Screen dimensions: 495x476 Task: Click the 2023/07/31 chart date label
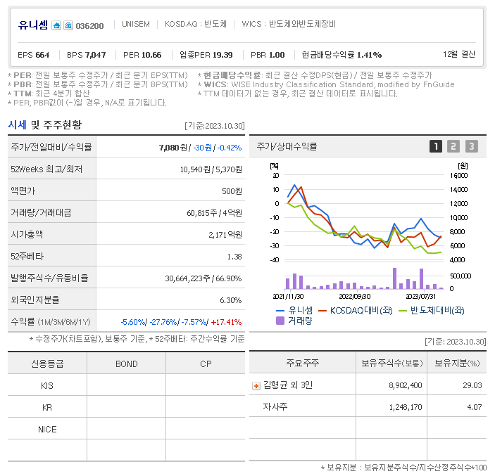(420, 297)
